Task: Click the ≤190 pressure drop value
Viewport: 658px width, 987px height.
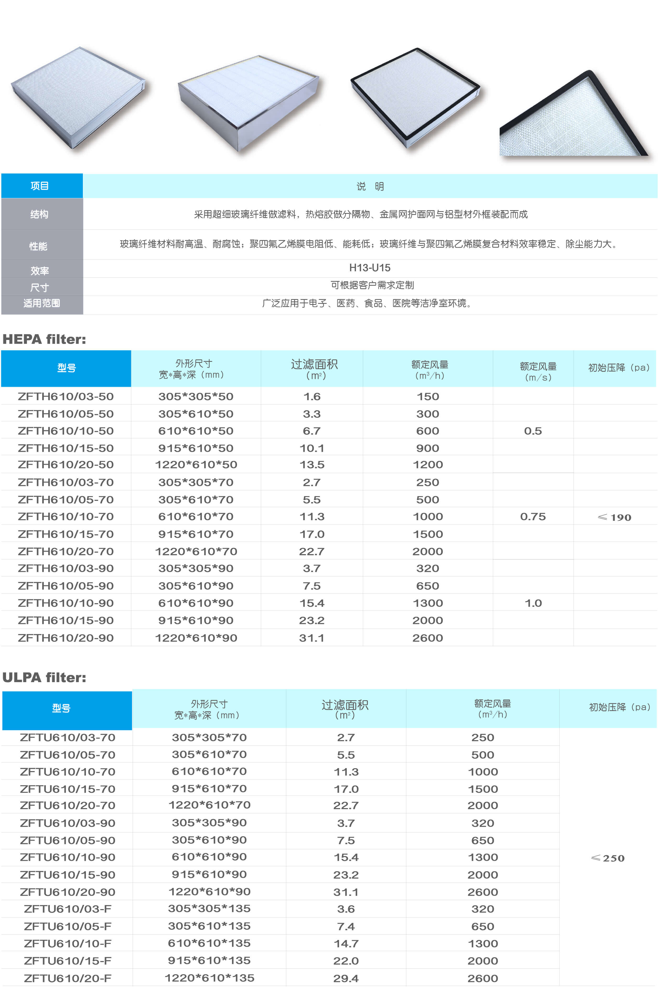Action: 614,517
